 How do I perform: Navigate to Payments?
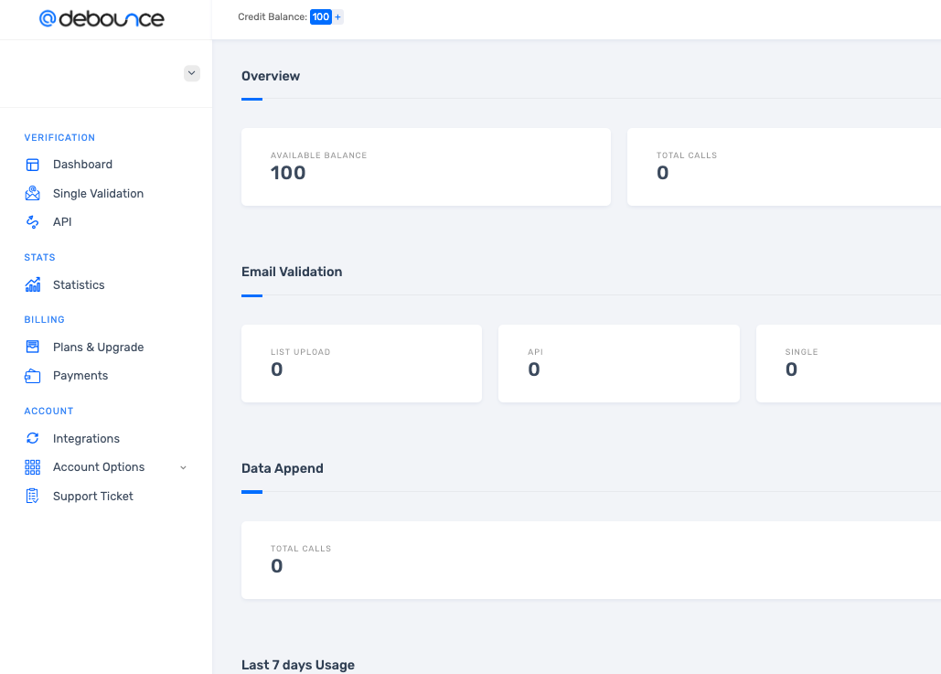pos(80,376)
